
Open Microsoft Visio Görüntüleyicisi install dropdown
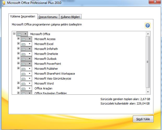pos(26,79)
